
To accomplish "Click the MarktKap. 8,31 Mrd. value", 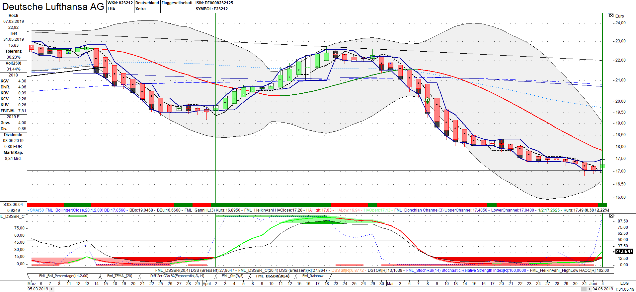I will 14,158.
